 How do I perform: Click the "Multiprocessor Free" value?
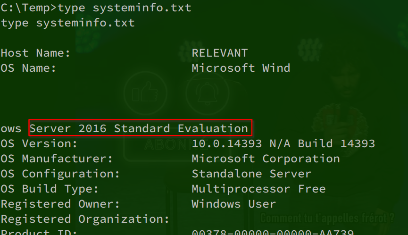[x=258, y=189]
